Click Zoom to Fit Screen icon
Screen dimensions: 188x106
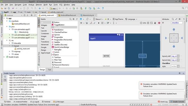tap(152, 23)
